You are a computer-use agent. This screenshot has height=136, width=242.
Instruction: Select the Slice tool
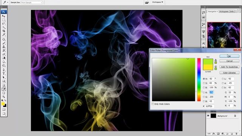click(4, 35)
